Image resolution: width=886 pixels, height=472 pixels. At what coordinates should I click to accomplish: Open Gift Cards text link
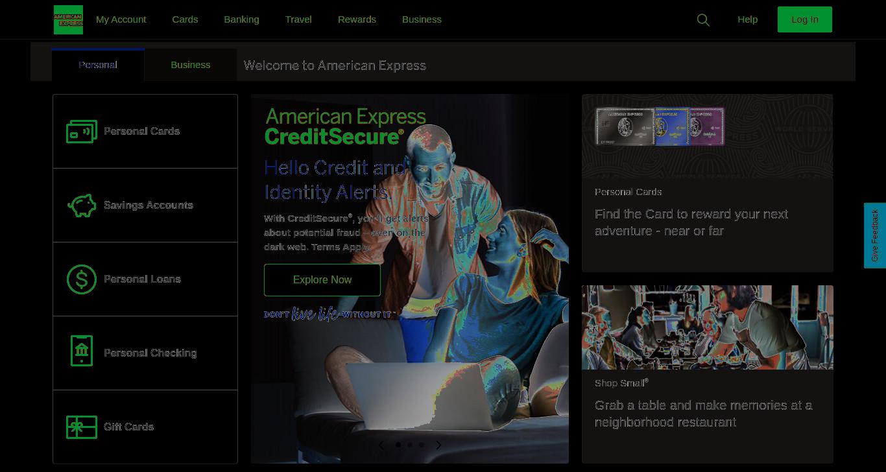(x=128, y=427)
